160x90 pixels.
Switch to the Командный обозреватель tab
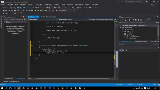click(141, 41)
